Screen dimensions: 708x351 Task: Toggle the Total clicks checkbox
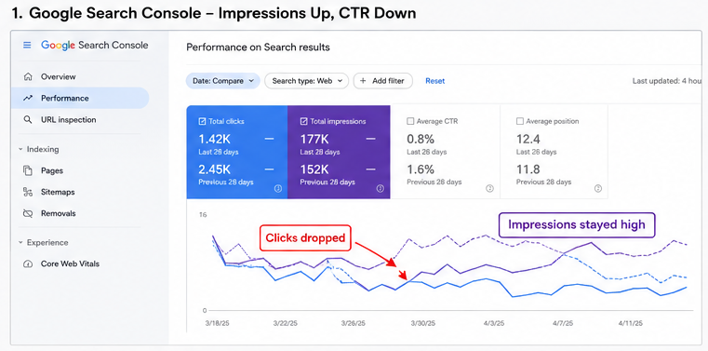pos(202,121)
